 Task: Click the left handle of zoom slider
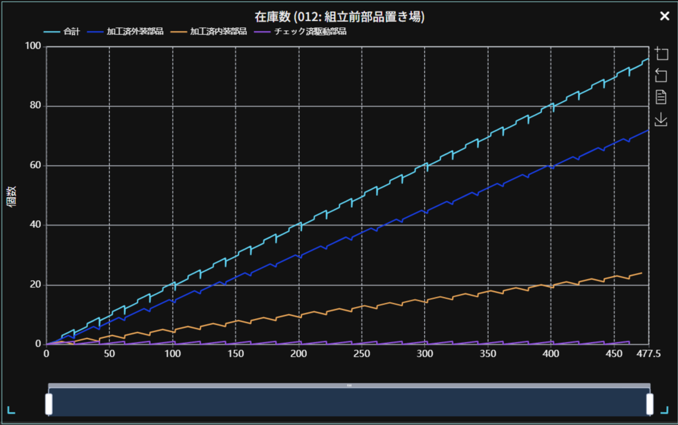pos(49,404)
